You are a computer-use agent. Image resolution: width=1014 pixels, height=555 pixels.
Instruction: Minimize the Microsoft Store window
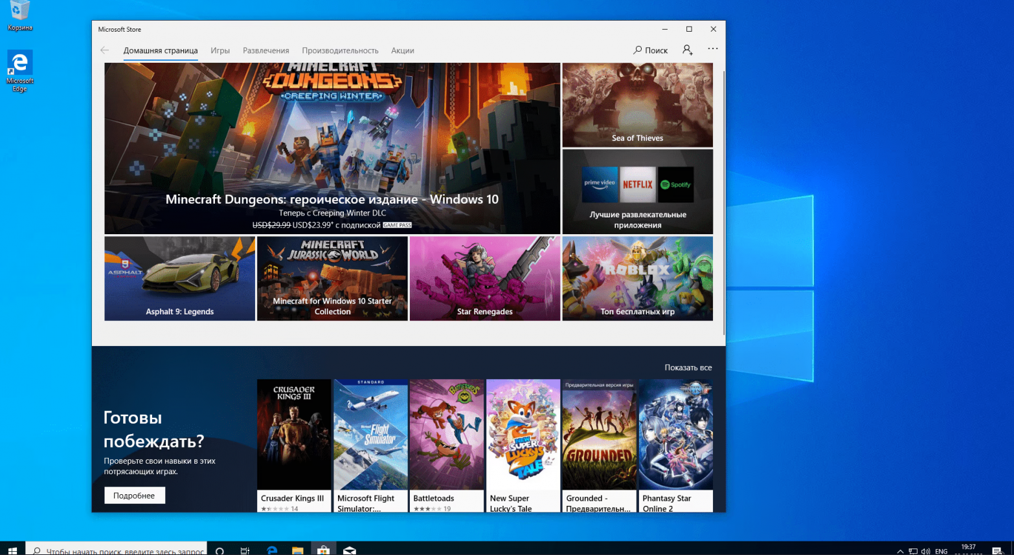[x=665, y=29]
